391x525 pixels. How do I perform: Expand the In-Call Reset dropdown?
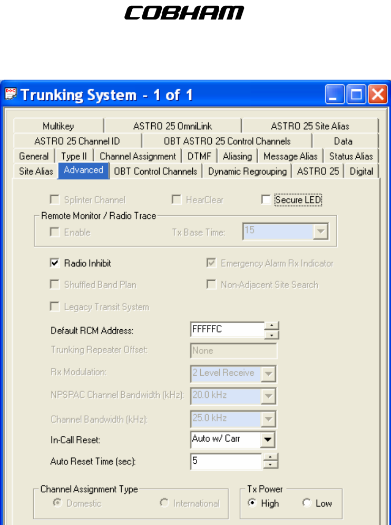268,440
